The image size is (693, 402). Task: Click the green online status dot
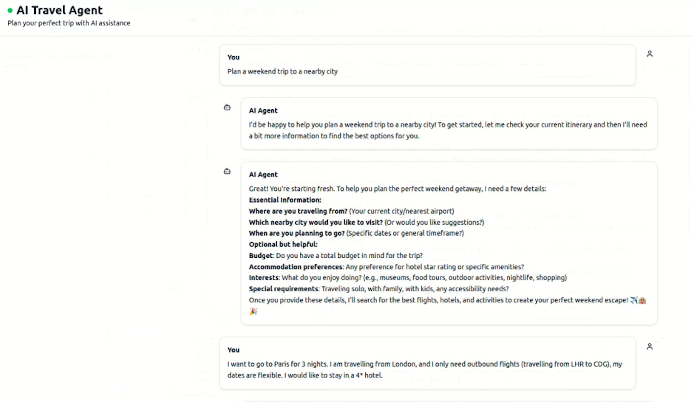pos(10,10)
